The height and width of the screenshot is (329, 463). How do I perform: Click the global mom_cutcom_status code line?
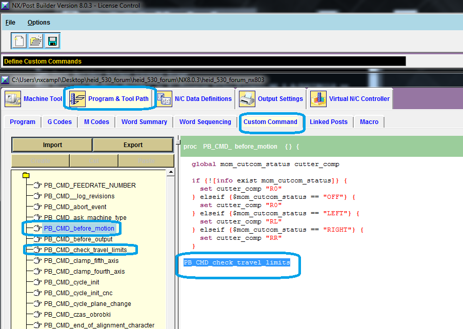265,164
